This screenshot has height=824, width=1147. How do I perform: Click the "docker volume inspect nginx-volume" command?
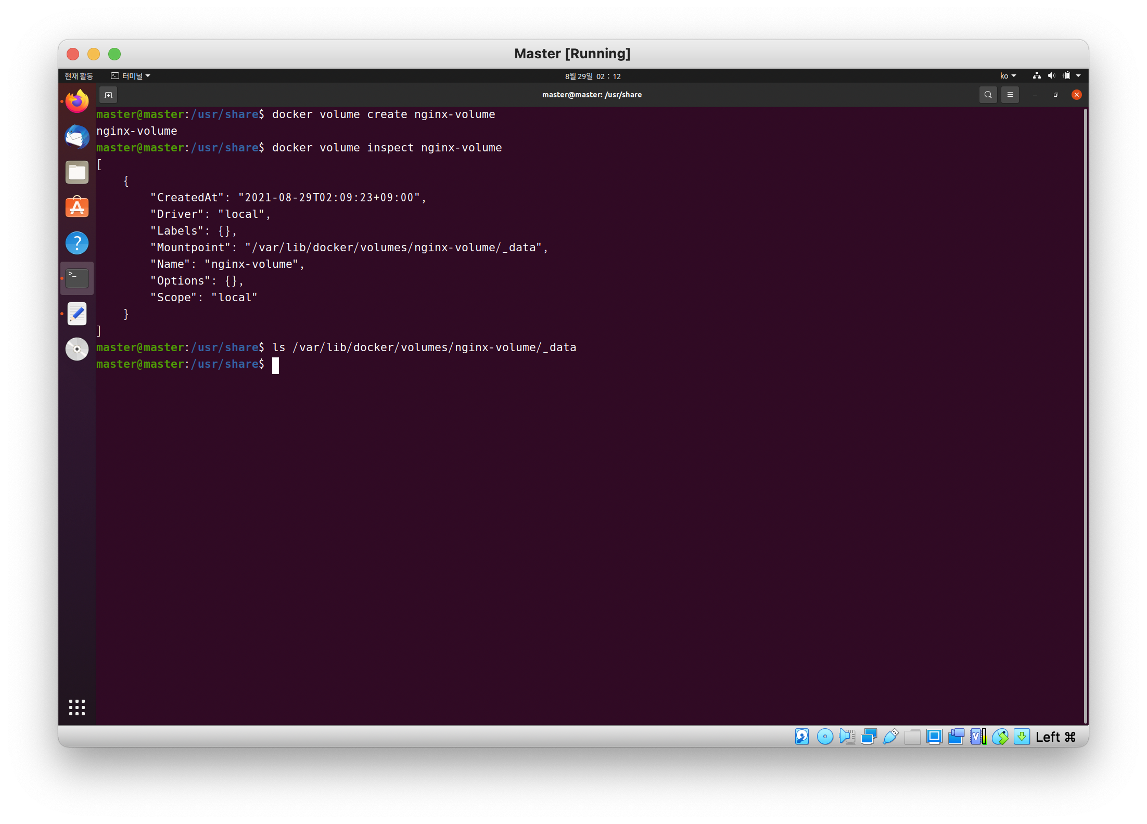tap(387, 148)
